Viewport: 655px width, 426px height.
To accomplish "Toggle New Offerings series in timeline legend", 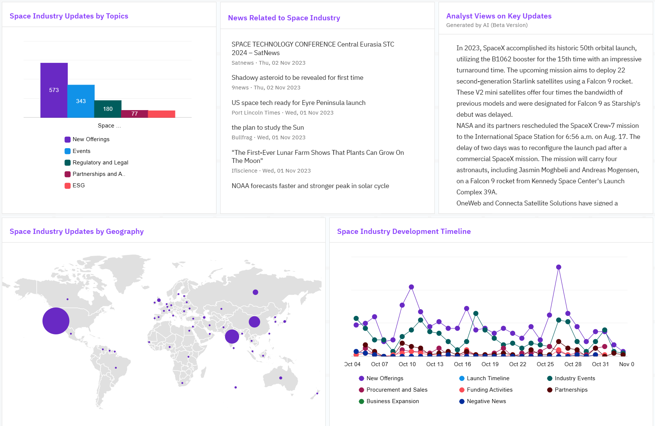I will point(381,378).
